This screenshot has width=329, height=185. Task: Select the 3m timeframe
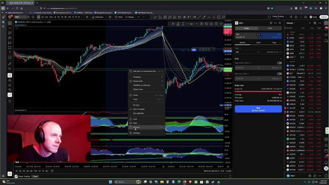(x=42, y=17)
